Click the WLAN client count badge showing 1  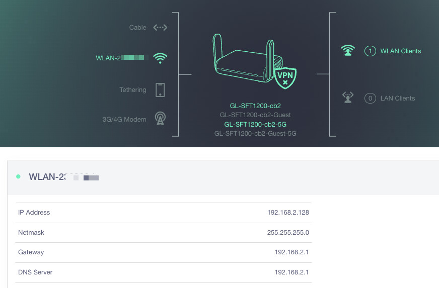pos(370,51)
